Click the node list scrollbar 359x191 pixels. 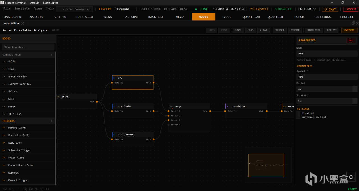click(56, 118)
